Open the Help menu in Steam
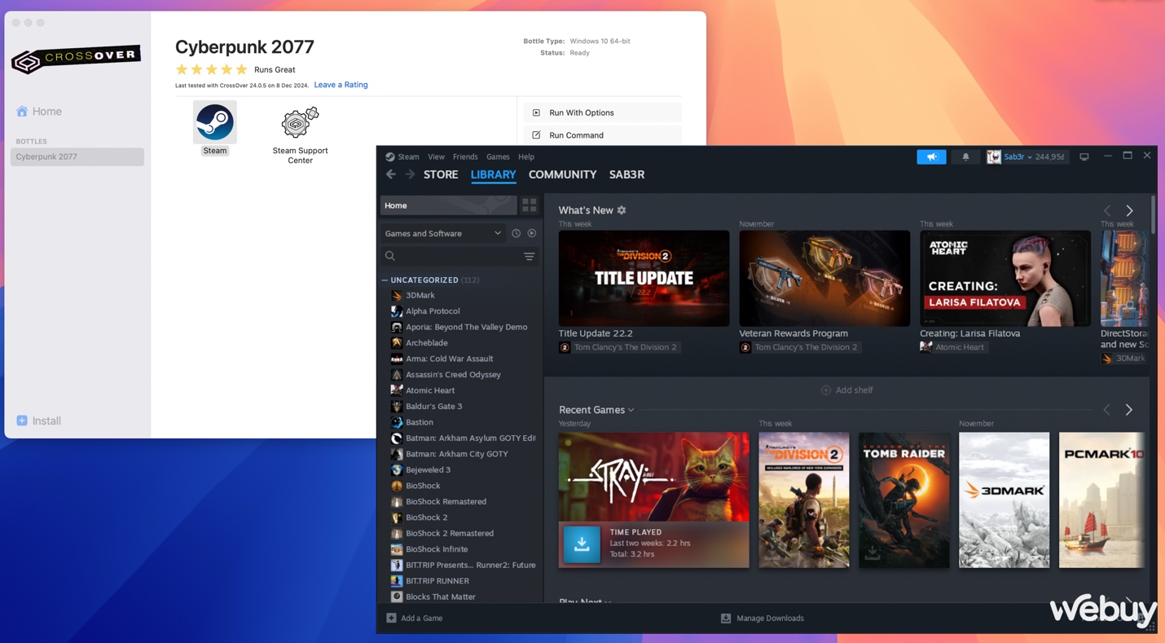Viewport: 1165px width, 643px height. (x=526, y=156)
